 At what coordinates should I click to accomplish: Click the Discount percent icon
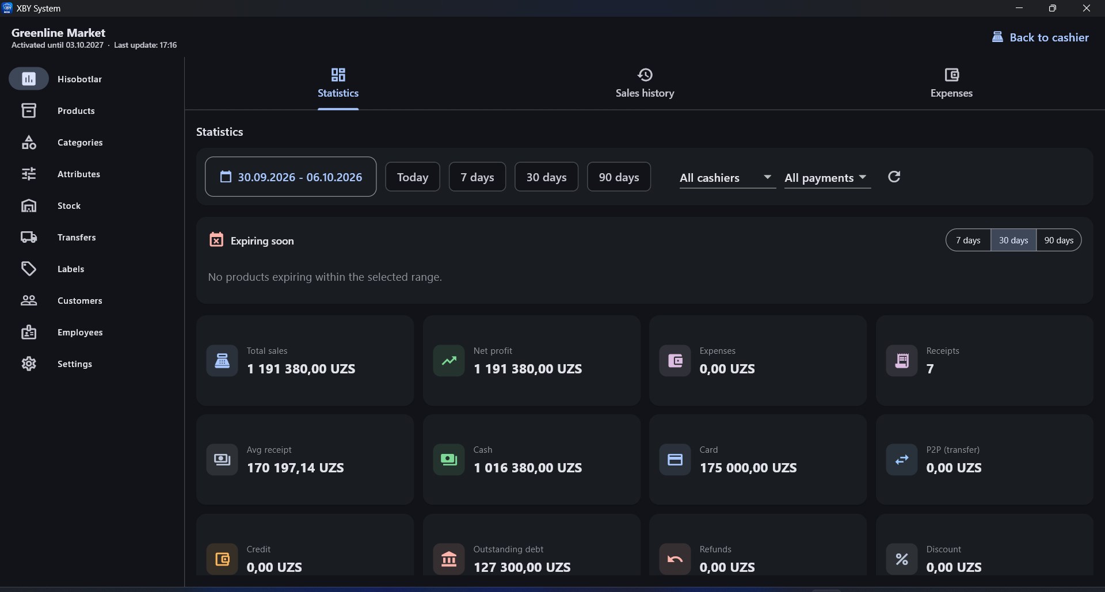click(x=902, y=559)
